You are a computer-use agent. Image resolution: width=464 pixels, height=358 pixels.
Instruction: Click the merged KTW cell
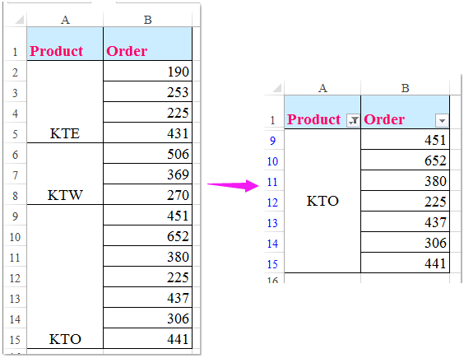[x=65, y=174]
